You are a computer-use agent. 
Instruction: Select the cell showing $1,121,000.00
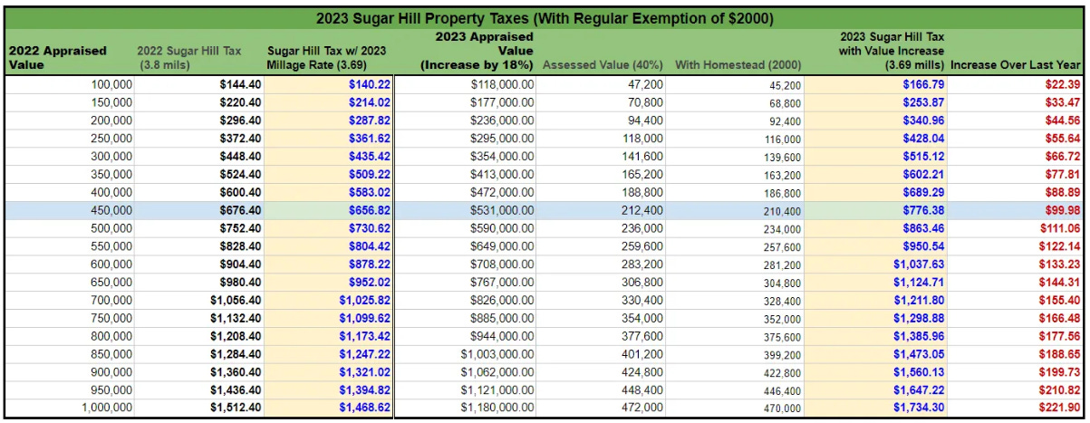(x=466, y=389)
